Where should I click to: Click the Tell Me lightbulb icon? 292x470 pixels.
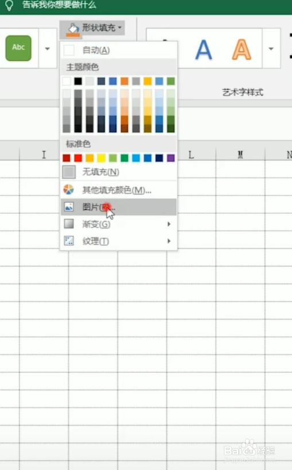coord(9,5)
